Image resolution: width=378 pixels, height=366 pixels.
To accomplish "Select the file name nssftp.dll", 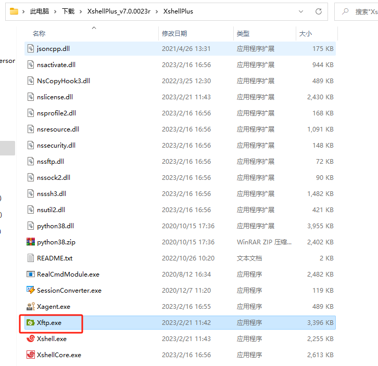I will coord(51,162).
